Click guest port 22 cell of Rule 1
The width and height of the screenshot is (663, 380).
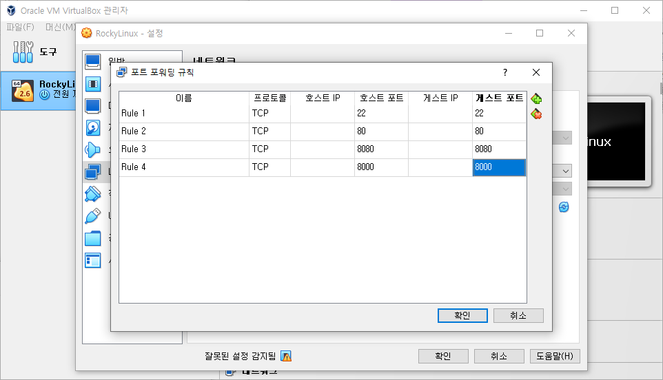click(500, 114)
